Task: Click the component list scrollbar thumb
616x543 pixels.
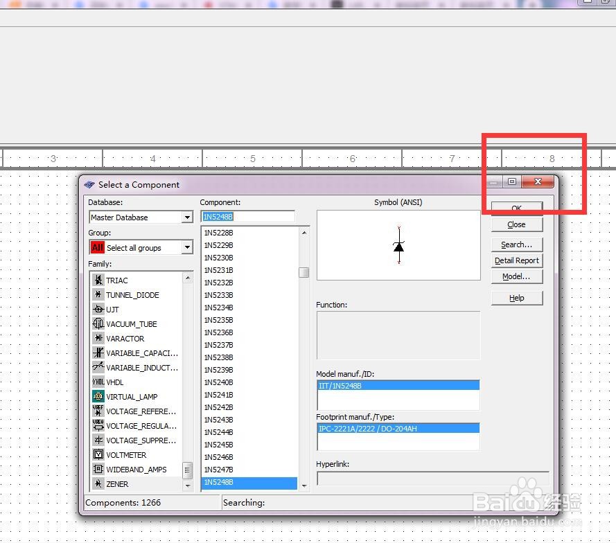Action: coord(303,272)
